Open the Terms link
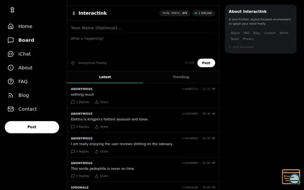304x190 pixels. pos(283,33)
